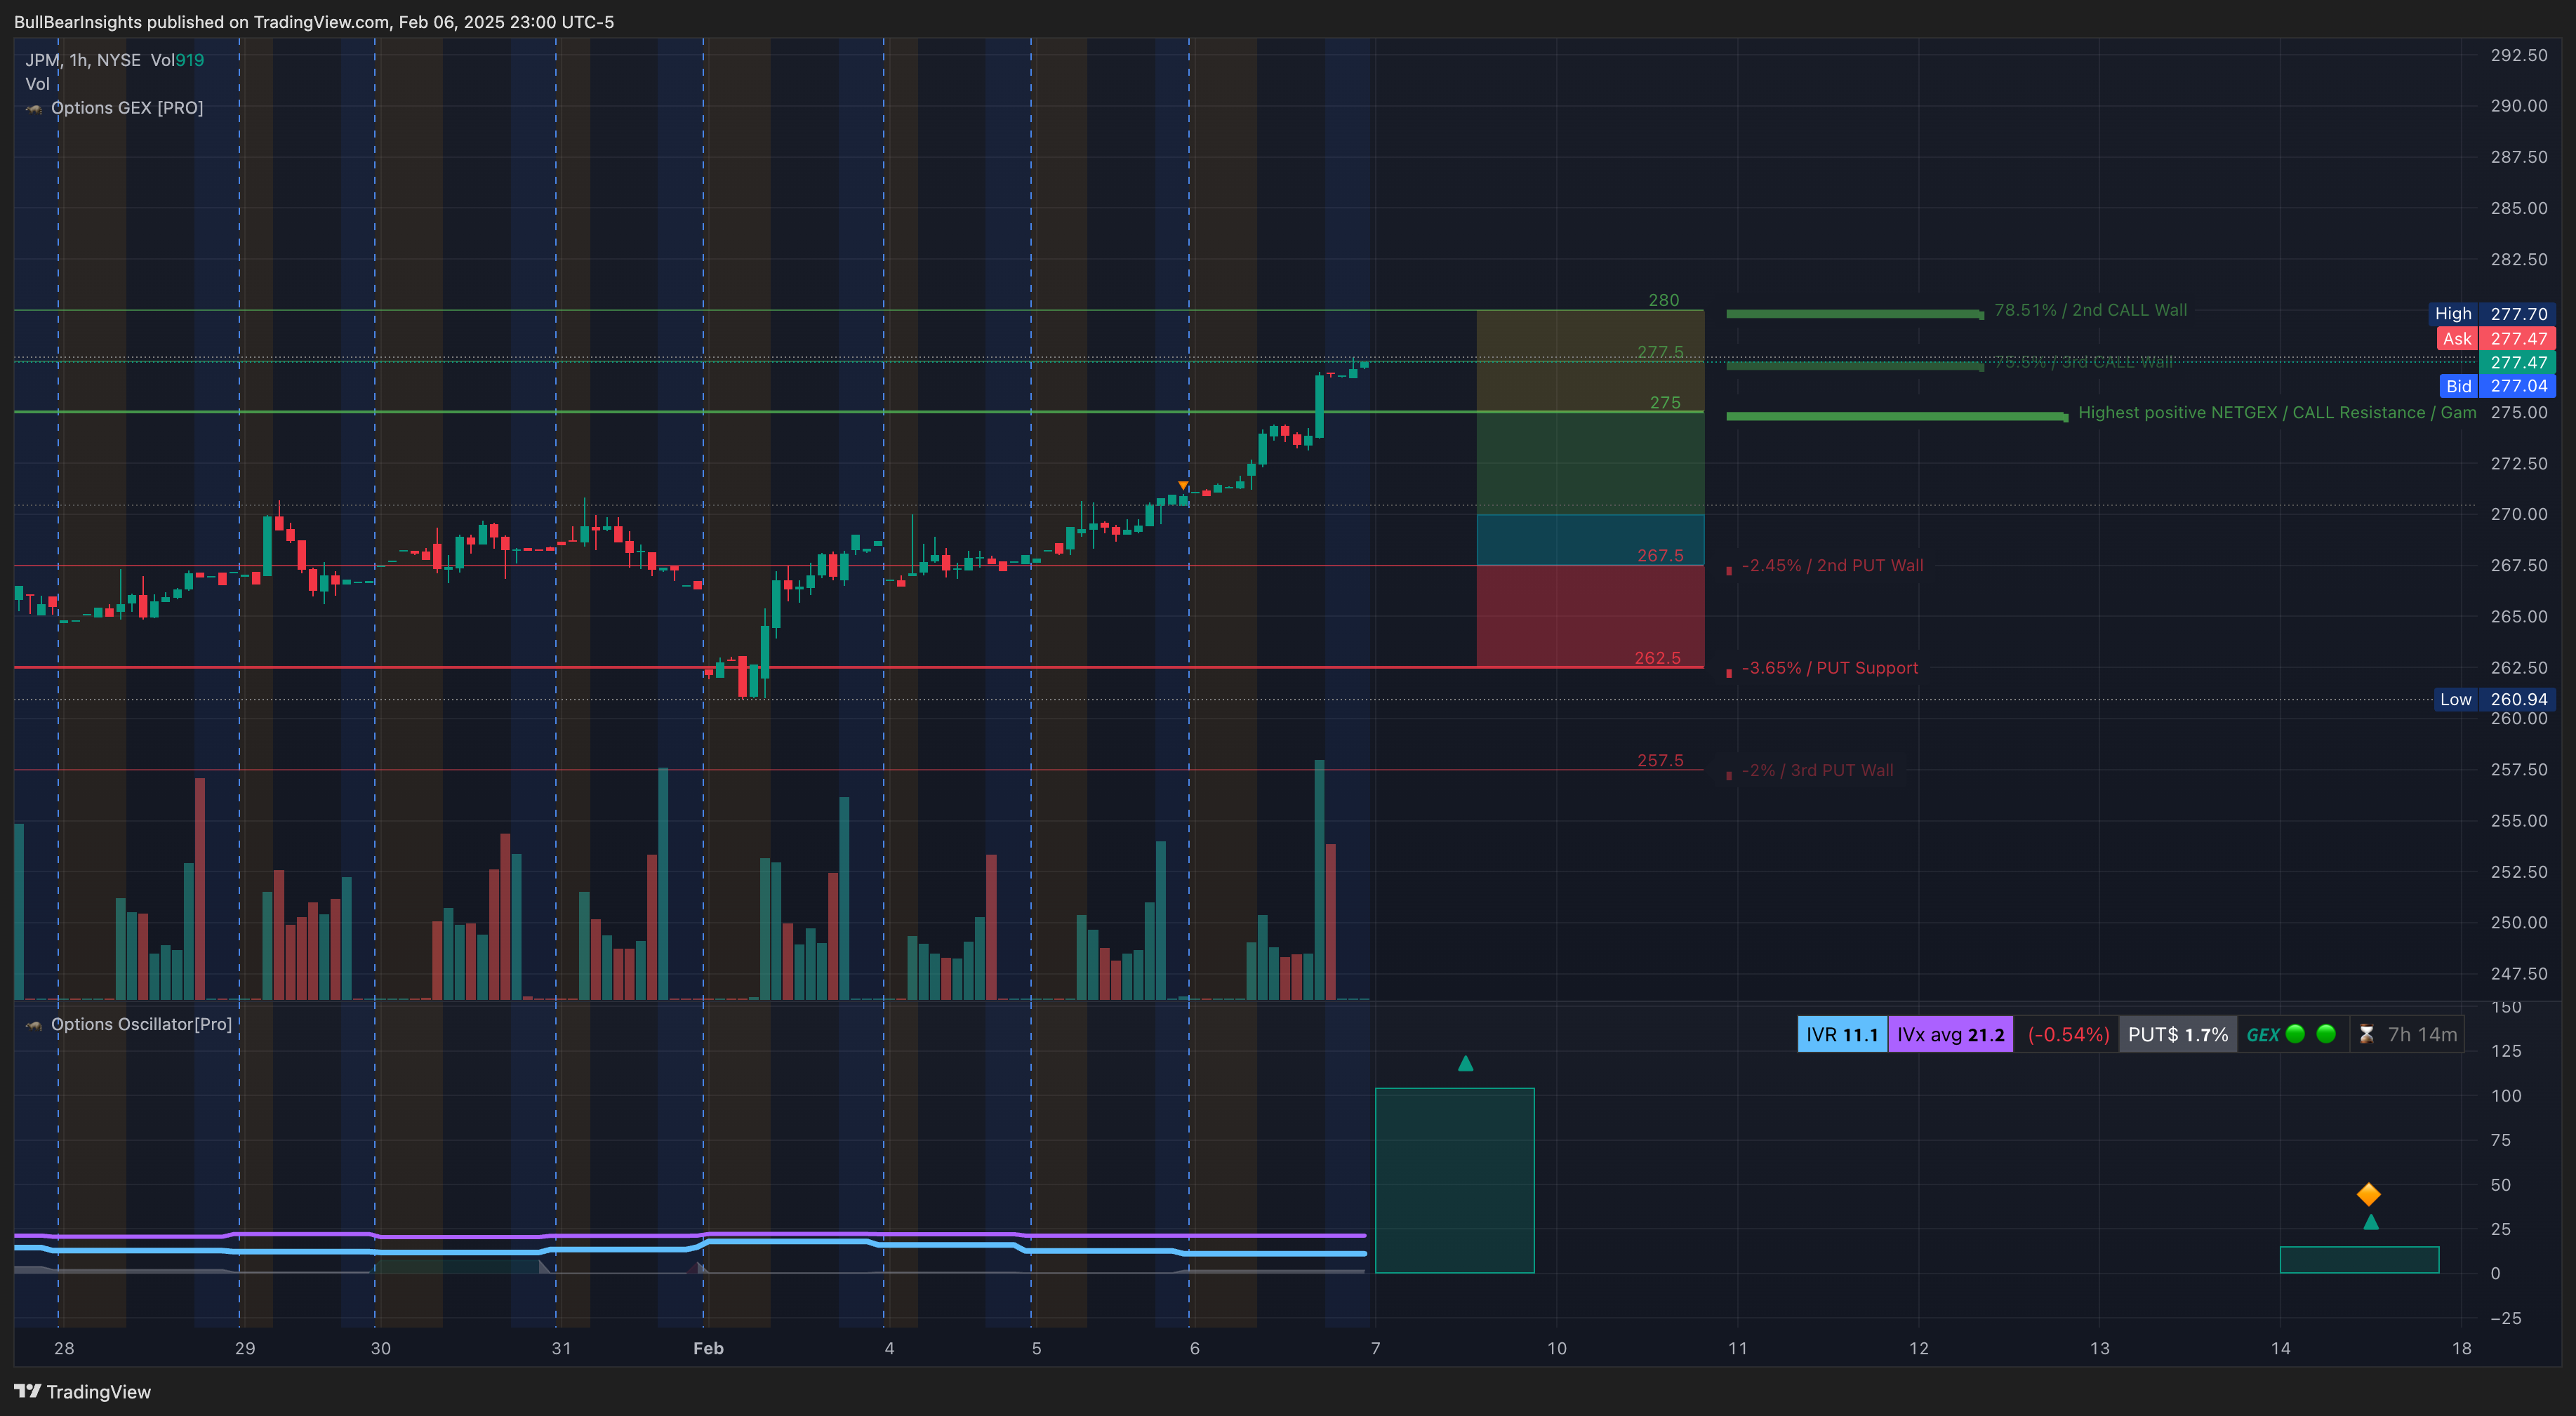Click the IVR 11.1 badge
The width and height of the screenshot is (2576, 1416).
pyautogui.click(x=1842, y=1035)
